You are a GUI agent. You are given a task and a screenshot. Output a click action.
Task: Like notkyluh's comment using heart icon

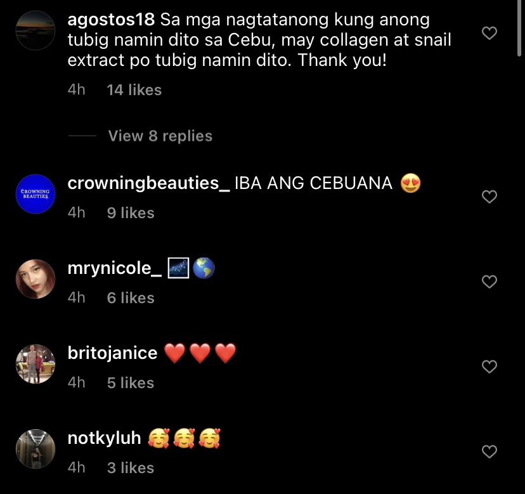(x=489, y=452)
